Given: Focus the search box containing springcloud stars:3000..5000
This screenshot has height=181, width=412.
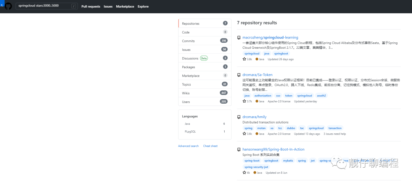Looking at the screenshot, I should (x=47, y=6).
